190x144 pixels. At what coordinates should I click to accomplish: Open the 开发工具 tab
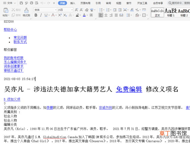[x=142, y=3]
